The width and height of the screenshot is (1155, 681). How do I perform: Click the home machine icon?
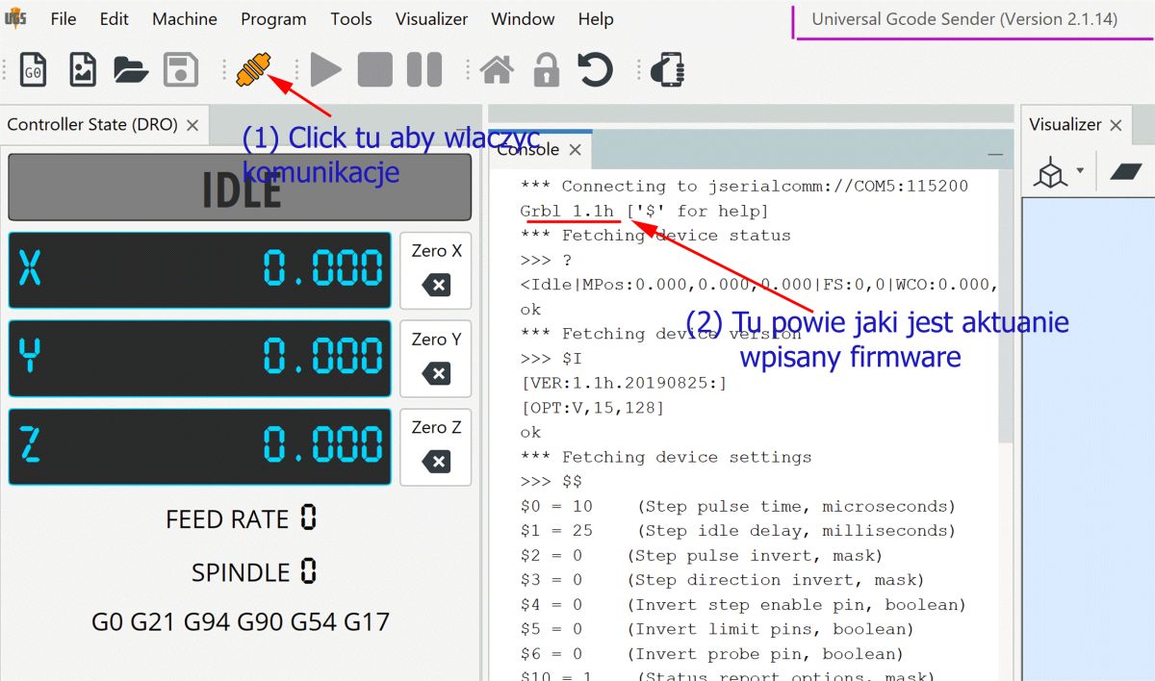[497, 70]
